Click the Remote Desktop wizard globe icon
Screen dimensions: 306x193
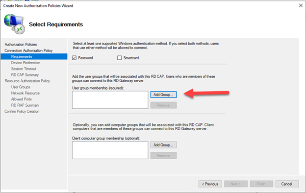pyautogui.click(x=14, y=24)
